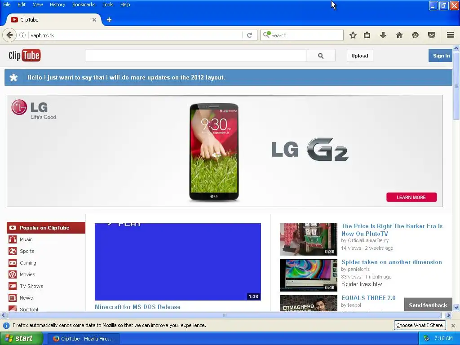Open the Firefox hamburger menu
The height and width of the screenshot is (345, 460).
[x=451, y=35]
